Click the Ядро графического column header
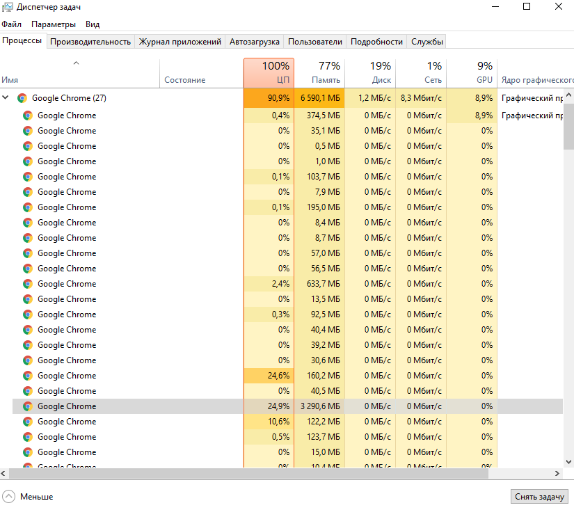The image size is (574, 510). click(536, 73)
